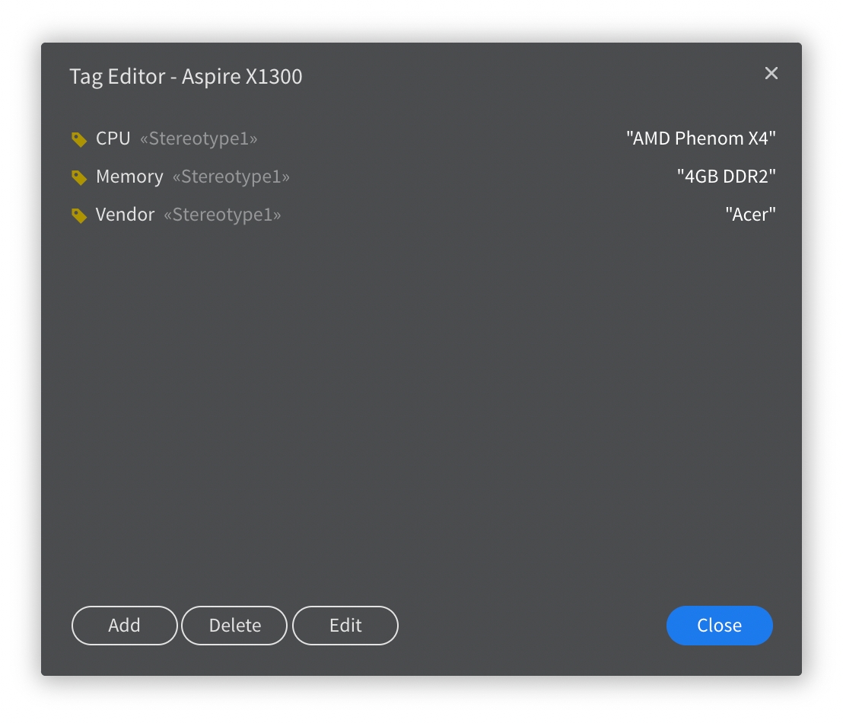Click the "Tag Editor - Aspire X1300" title
Image resolution: width=843 pixels, height=723 pixels.
[x=186, y=77]
